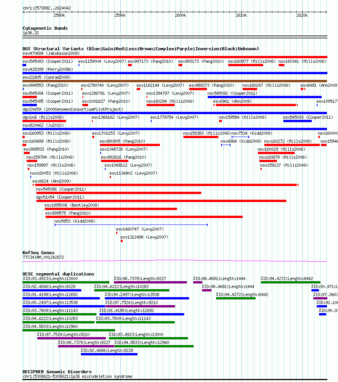This screenshot has width=338, height=382.
Task: Click the DGV Structural Variants track title
Action: 141,49
